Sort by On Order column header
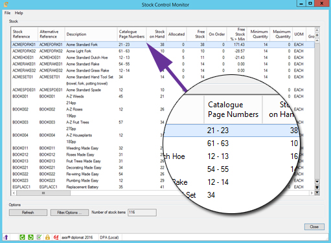The image size is (331, 243). (217, 34)
